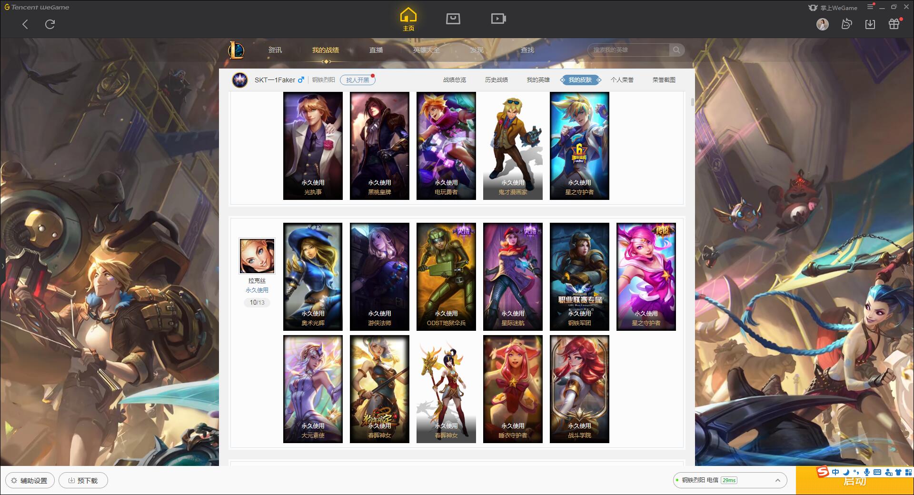Open the user avatar in the top right
914x495 pixels.
pyautogui.click(x=822, y=24)
